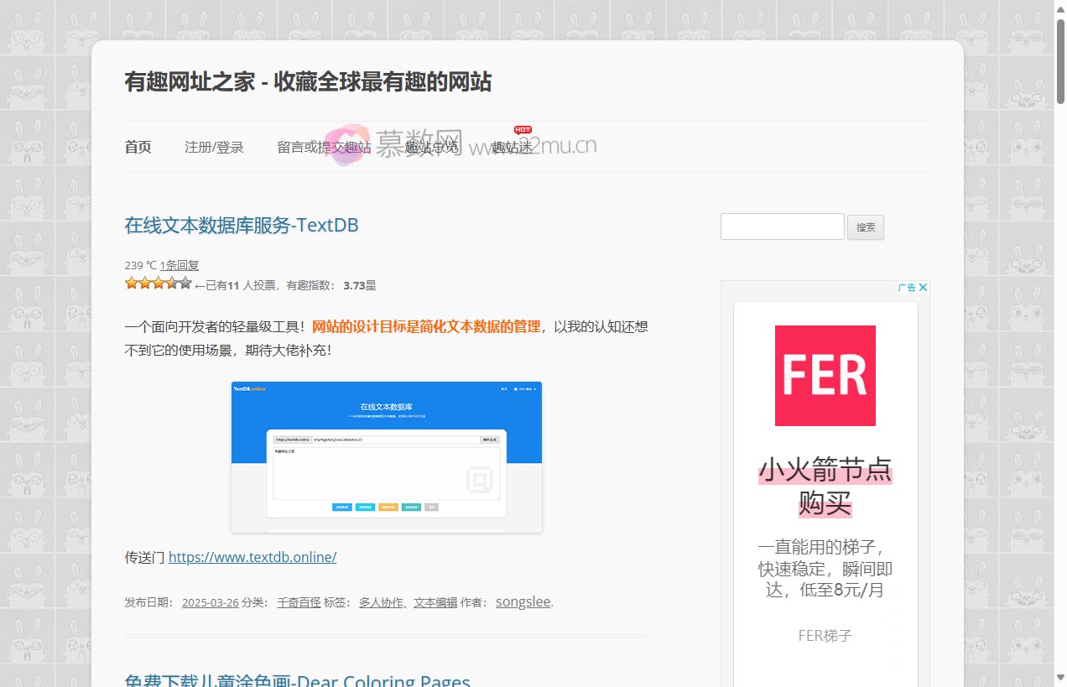The image size is (1067, 687).
Task: Rate the TextDB post one star
Action: [x=131, y=284]
